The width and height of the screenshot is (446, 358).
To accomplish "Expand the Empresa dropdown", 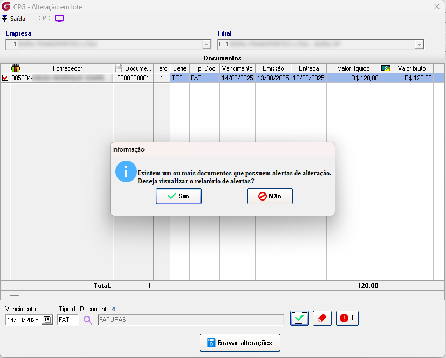I will coord(207,44).
